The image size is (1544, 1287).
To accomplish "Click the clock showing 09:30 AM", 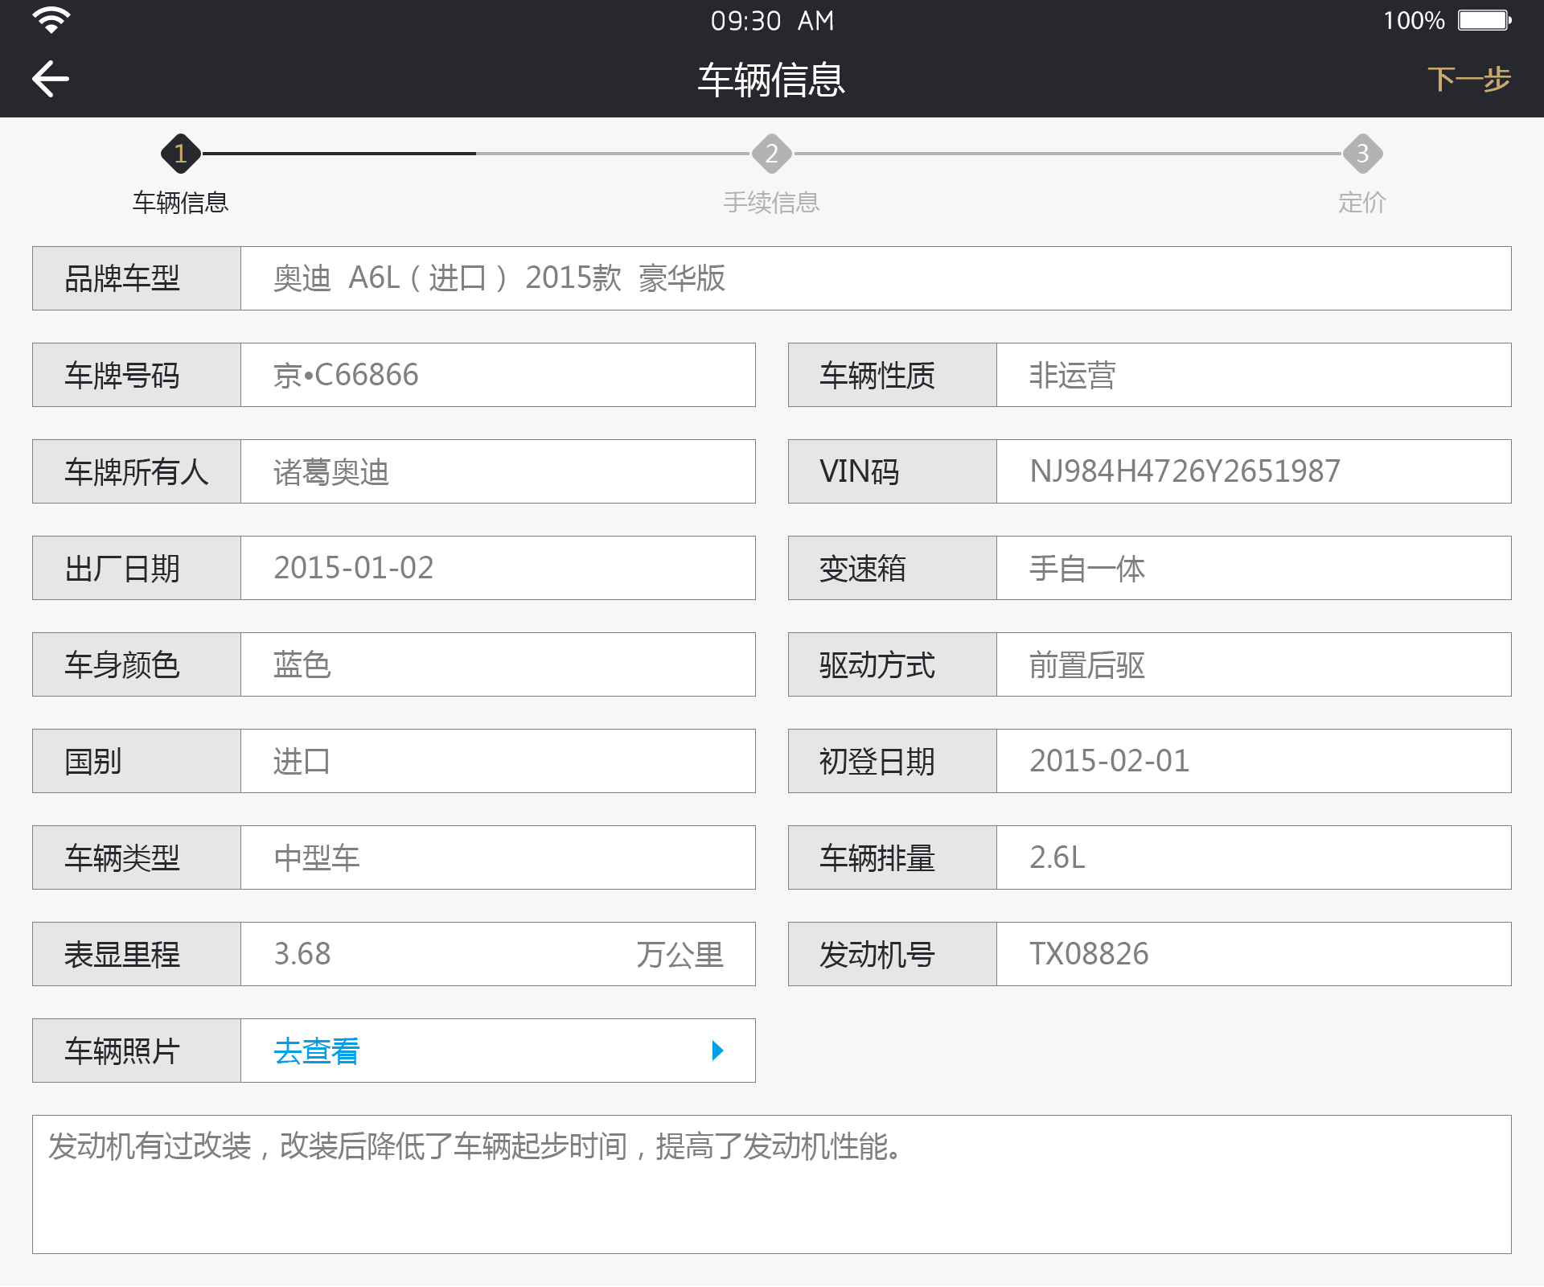I will coord(772,20).
